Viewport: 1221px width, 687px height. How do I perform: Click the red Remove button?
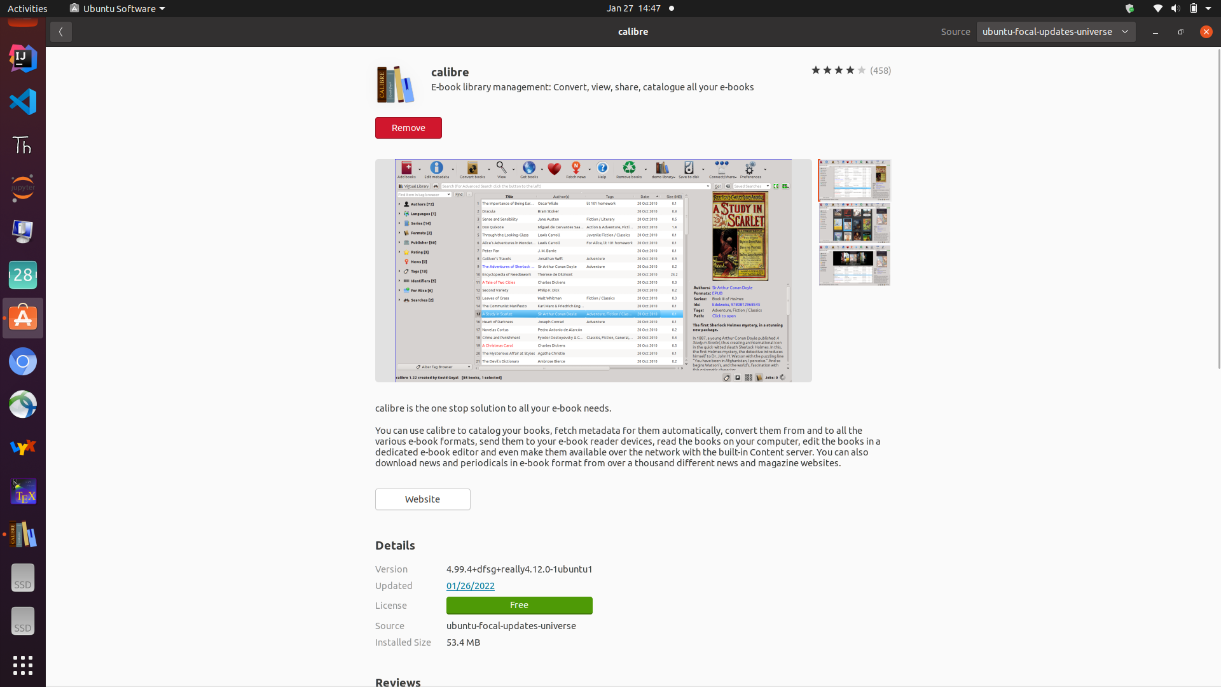pos(408,128)
